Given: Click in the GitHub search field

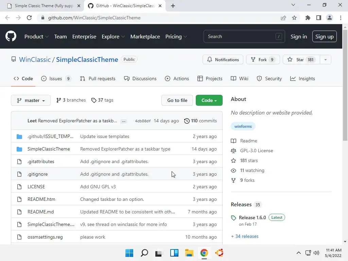Looking at the screenshot, I should click(x=244, y=36).
